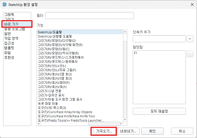Select 그리기(R)/모양(S)/다각형(G) entry

80,41
